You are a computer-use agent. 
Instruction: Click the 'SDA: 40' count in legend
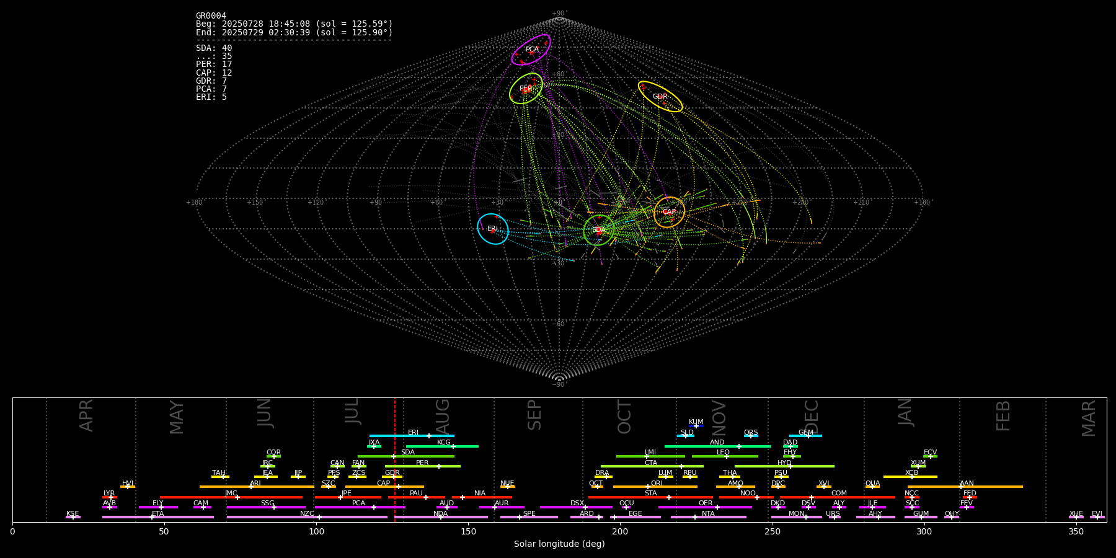[214, 48]
